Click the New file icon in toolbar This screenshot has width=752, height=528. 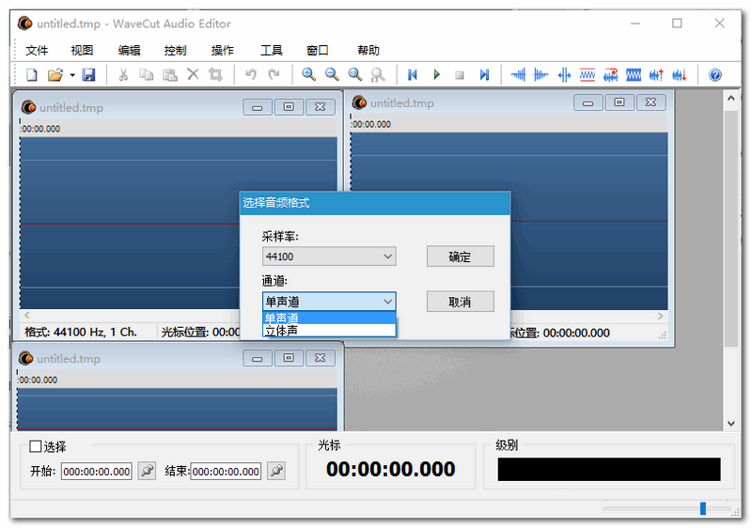32,74
